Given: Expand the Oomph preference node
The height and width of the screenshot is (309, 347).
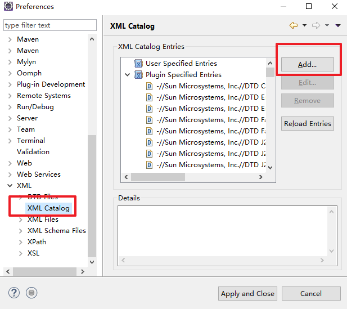Looking at the screenshot, I should point(10,73).
